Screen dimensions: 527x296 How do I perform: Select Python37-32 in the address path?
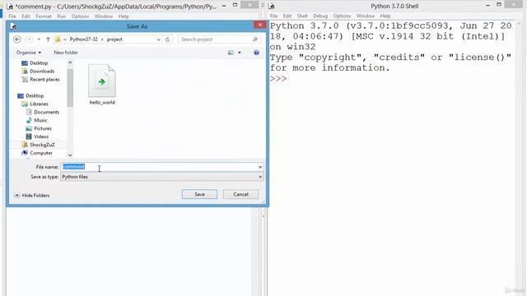point(83,39)
